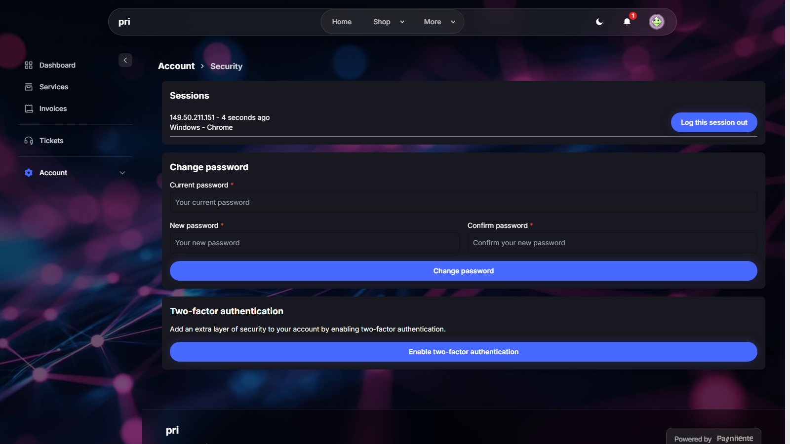This screenshot has height=444, width=790.
Task: Click the Services icon in sidebar
Action: (x=29, y=87)
